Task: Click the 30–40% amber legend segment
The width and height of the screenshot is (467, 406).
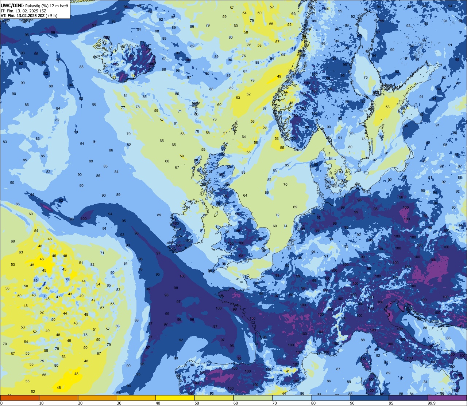Action: pos(136,398)
